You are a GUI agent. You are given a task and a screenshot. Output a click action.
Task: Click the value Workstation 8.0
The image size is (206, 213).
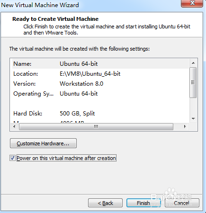coord(81,84)
